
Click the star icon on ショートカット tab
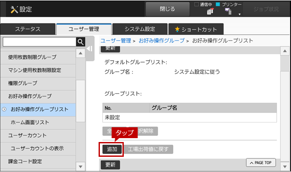point(177,29)
